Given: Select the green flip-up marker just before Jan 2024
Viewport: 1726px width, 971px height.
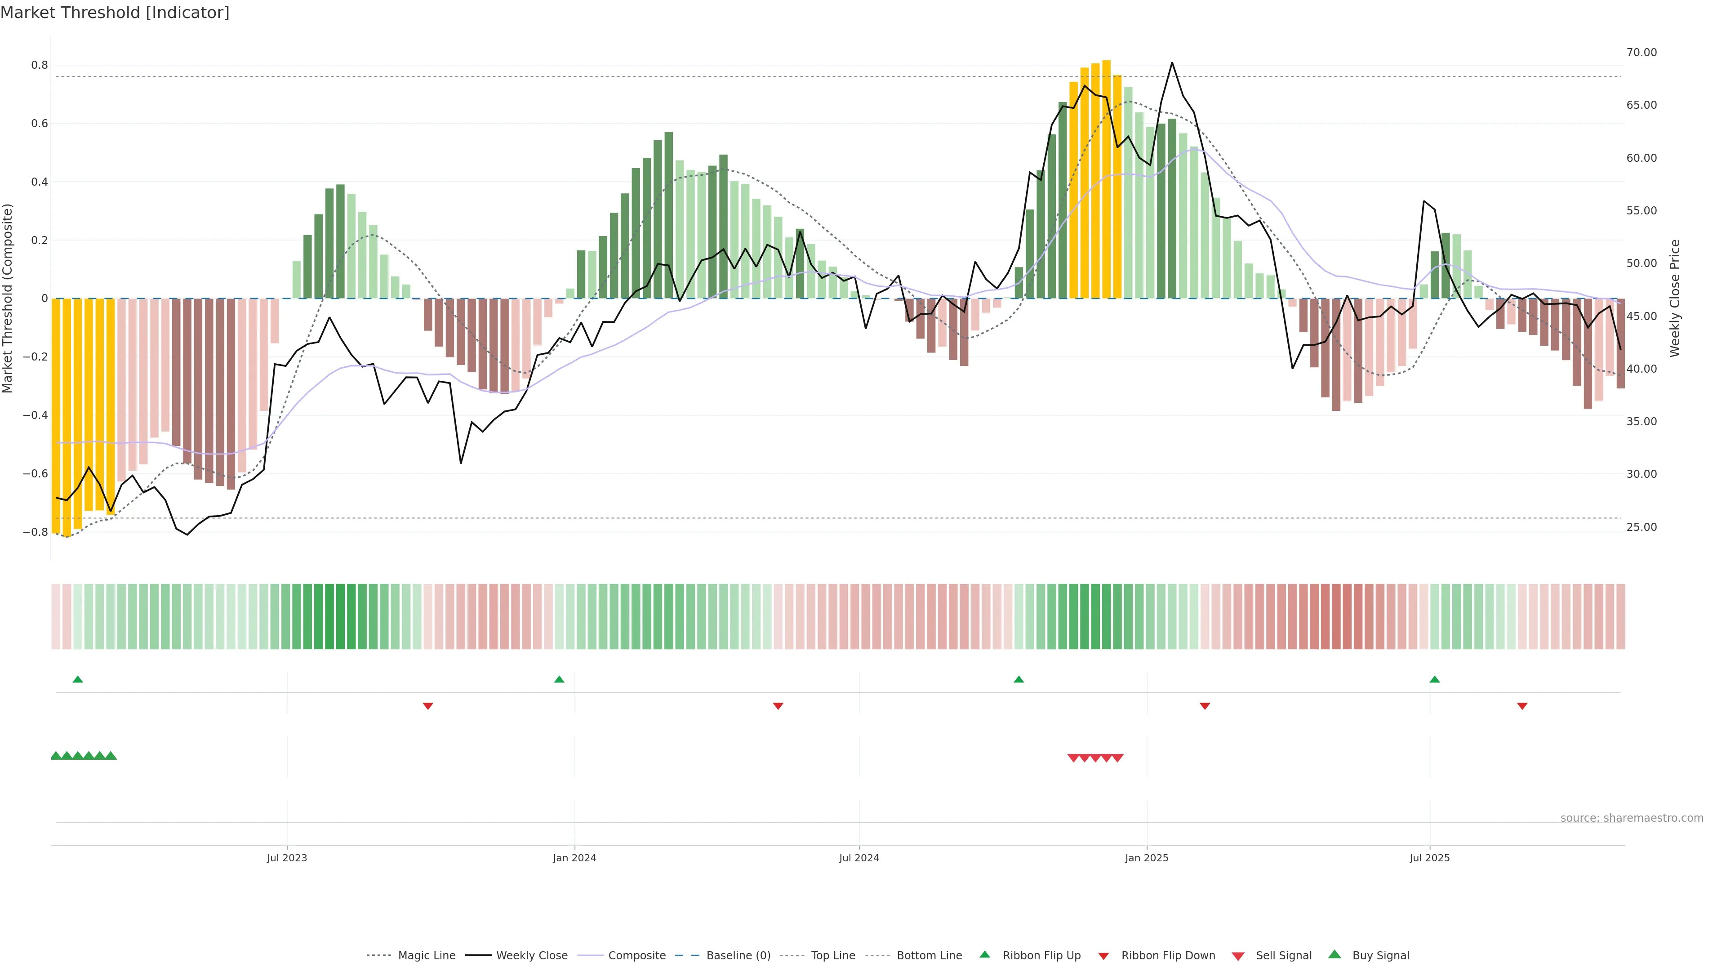Looking at the screenshot, I should pyautogui.click(x=560, y=680).
